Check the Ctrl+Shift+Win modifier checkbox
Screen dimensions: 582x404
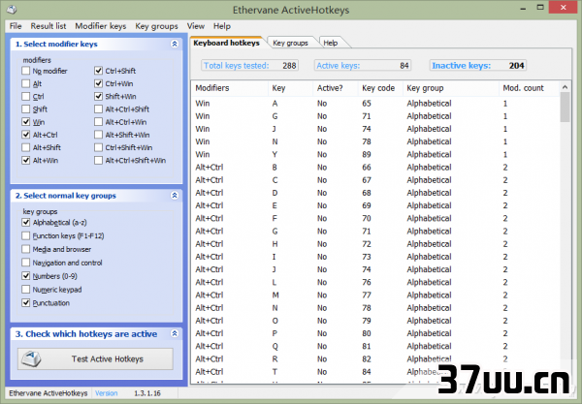(x=98, y=147)
